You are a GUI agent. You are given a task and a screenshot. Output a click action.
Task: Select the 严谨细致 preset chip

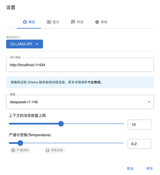pyautogui.click(x=20, y=150)
